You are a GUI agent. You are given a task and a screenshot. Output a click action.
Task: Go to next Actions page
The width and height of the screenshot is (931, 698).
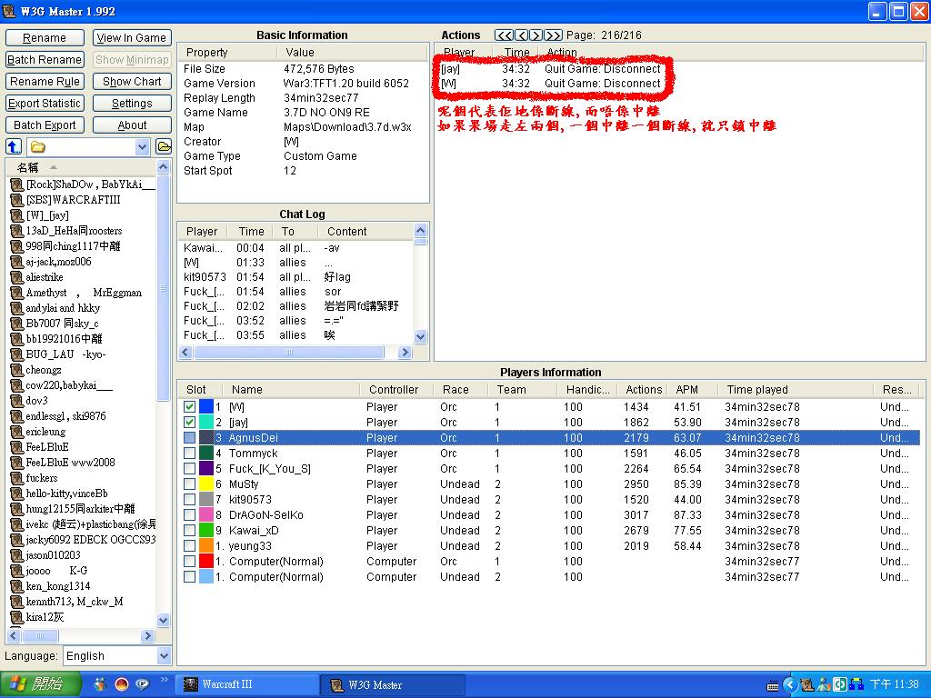tap(536, 35)
